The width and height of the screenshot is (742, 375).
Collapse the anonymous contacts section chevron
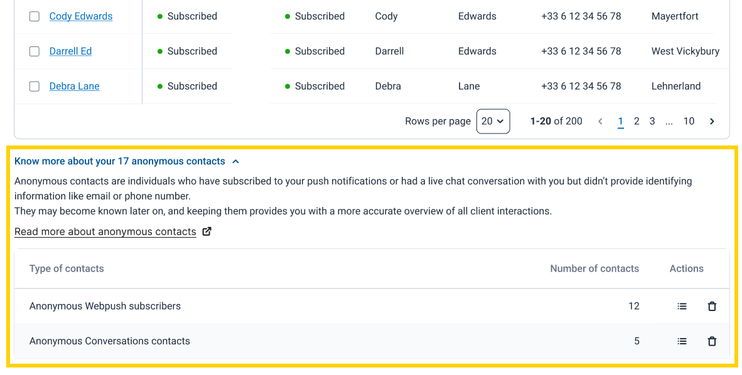pos(235,162)
